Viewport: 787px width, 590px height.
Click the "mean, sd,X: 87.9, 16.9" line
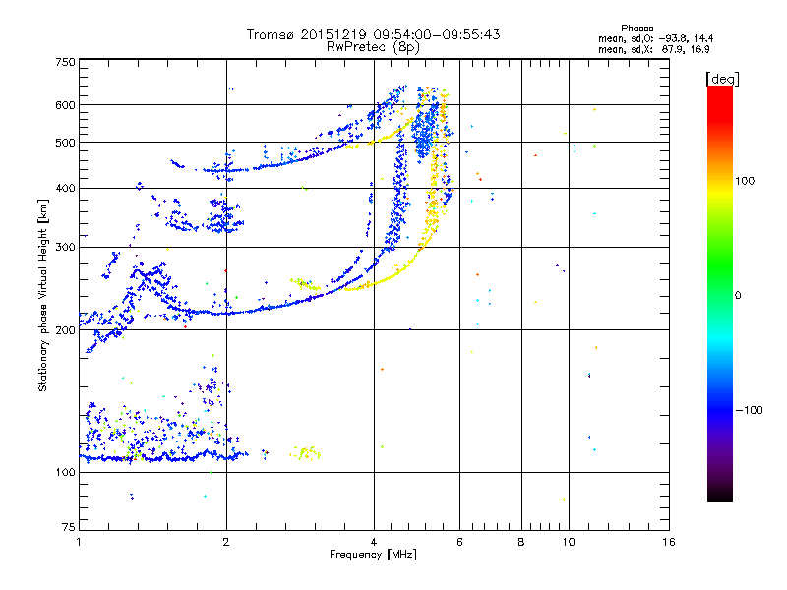653,49
